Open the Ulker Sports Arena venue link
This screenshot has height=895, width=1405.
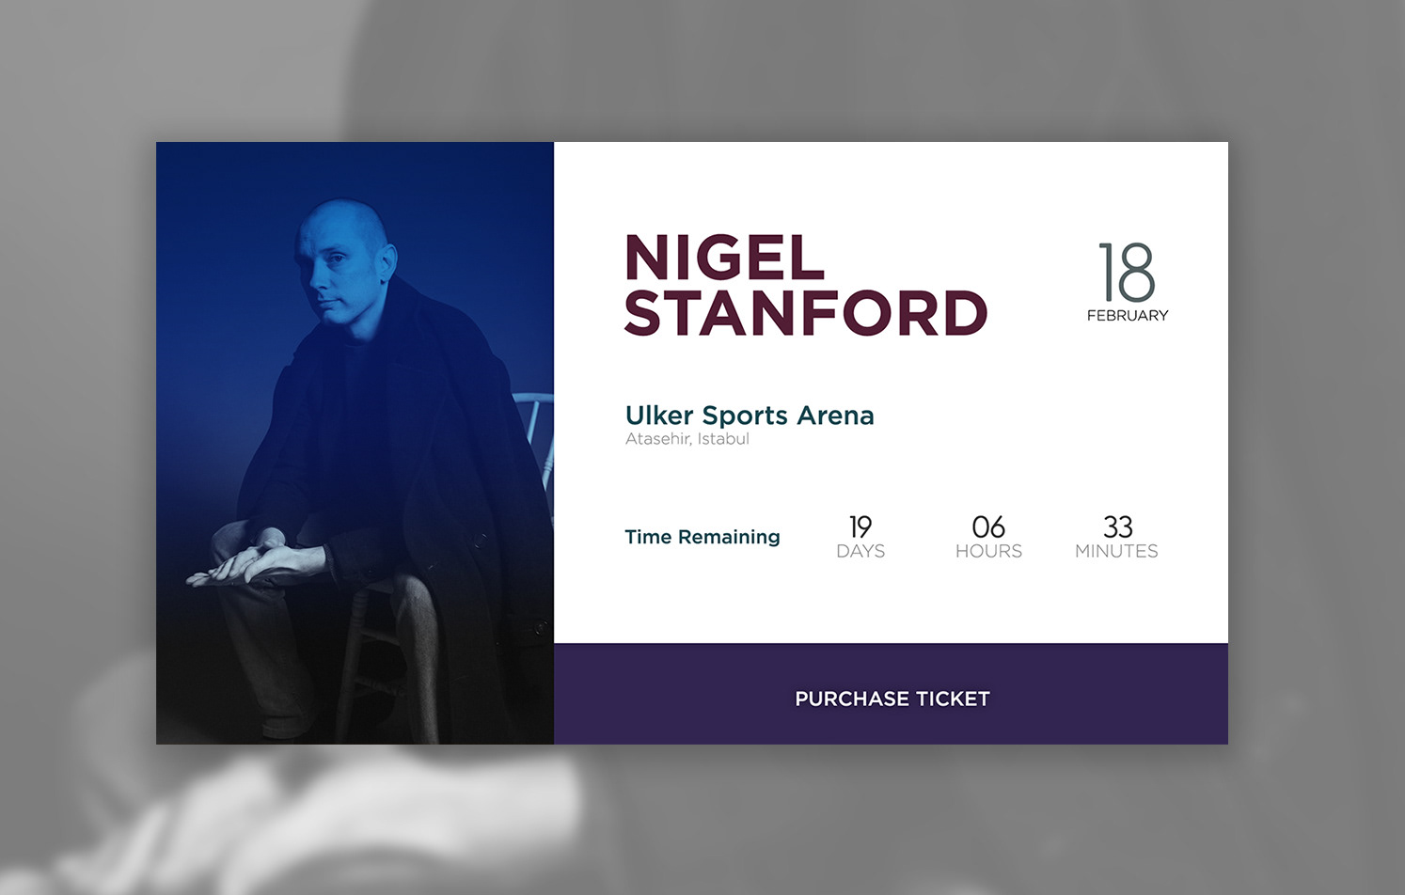click(750, 415)
